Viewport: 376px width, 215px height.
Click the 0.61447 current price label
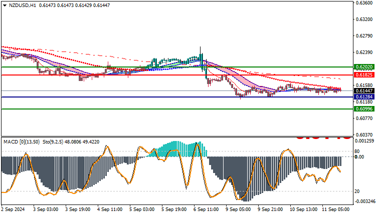(x=364, y=91)
